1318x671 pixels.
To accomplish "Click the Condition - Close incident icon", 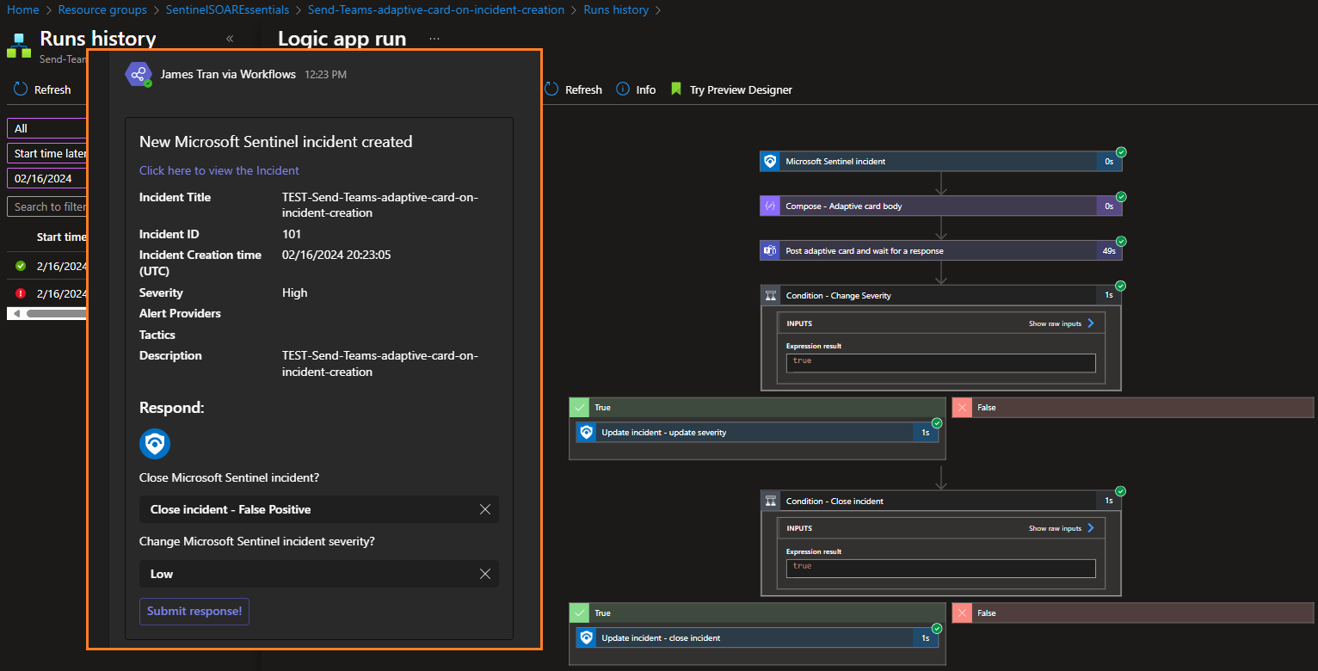I will 771,501.
